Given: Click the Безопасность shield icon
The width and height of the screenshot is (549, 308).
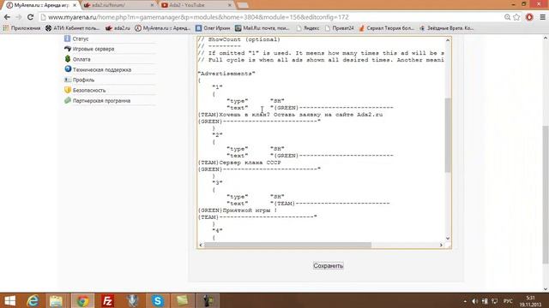Looking at the screenshot, I should coord(68,90).
